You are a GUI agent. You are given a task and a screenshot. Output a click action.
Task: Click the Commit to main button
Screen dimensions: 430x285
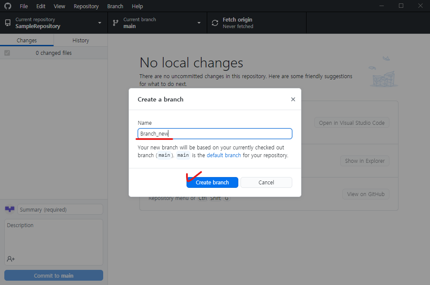point(54,275)
